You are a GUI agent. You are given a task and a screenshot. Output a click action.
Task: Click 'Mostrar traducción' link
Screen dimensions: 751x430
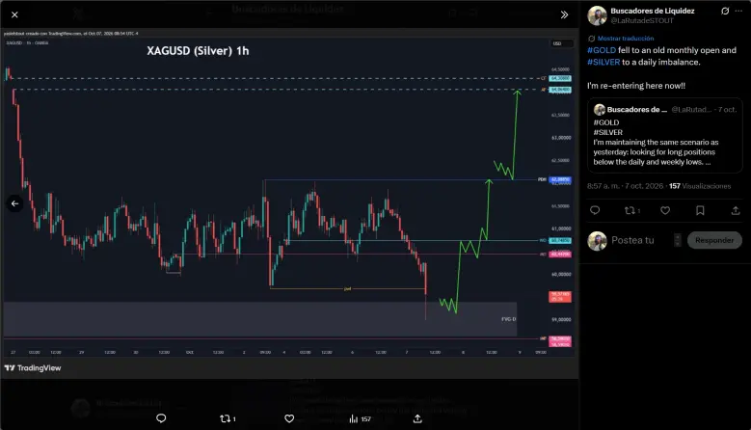coord(626,39)
